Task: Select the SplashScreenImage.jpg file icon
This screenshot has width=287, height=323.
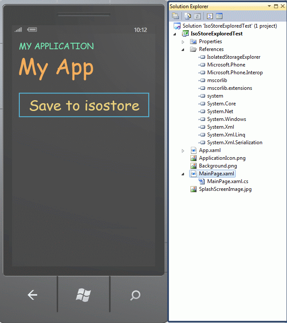Action: pos(193,189)
